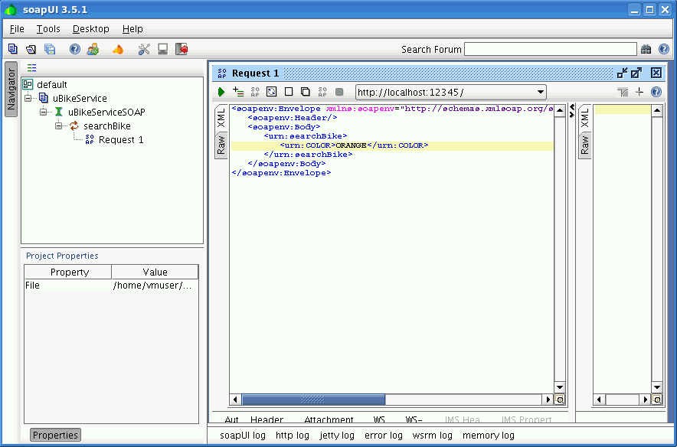Click the save all projects icon
677x447 pixels.
point(50,49)
